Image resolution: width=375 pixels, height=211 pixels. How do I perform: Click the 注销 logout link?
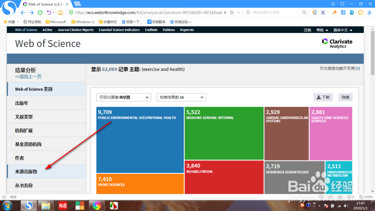pos(307,30)
